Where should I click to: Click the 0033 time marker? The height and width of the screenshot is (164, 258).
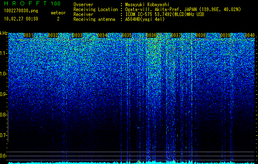pos(78,35)
